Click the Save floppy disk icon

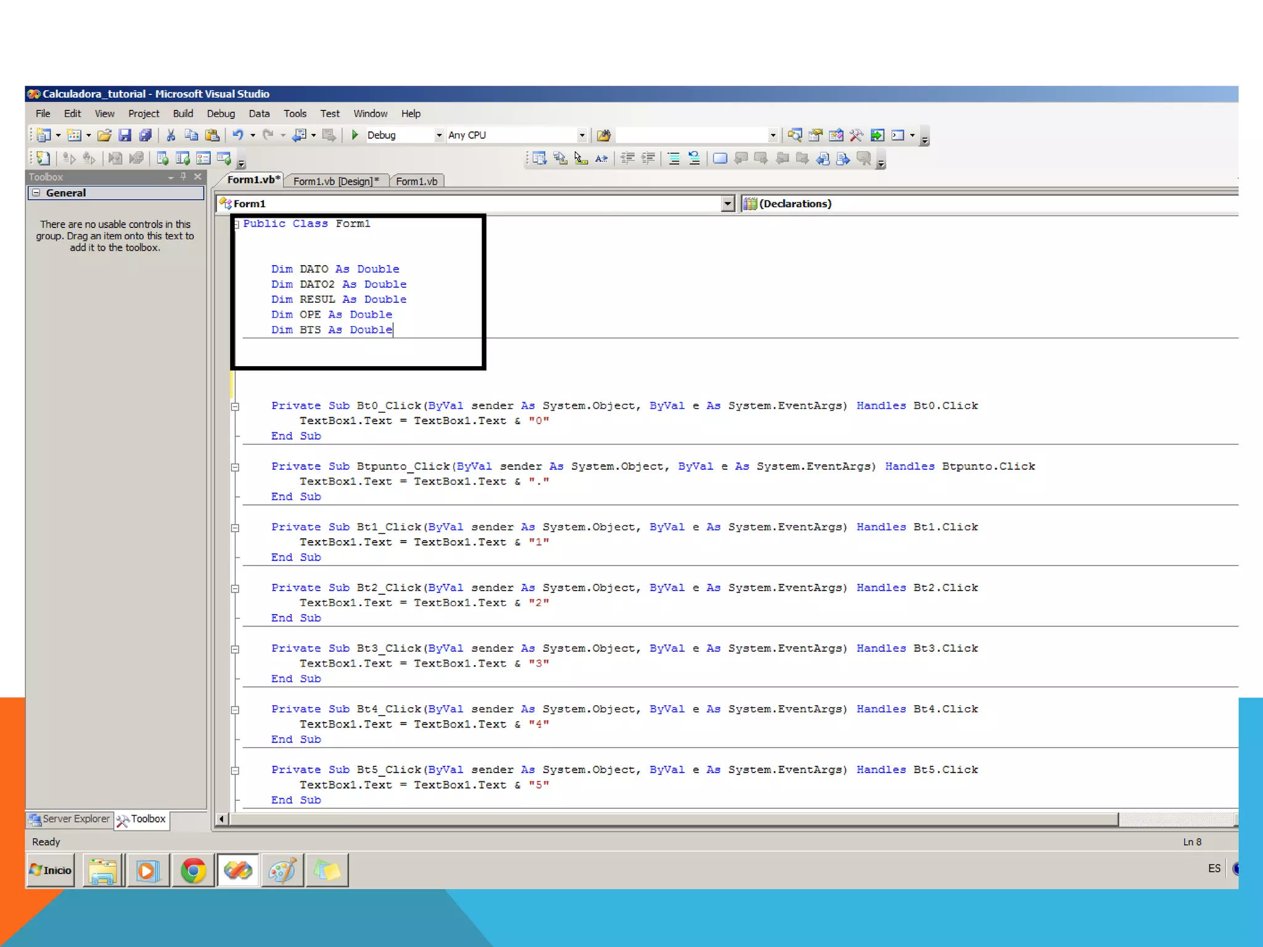[125, 135]
